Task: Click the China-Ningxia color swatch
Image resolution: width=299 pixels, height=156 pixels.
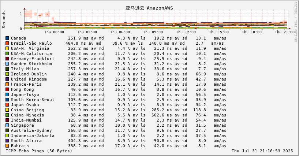Action: tap(7, 115)
